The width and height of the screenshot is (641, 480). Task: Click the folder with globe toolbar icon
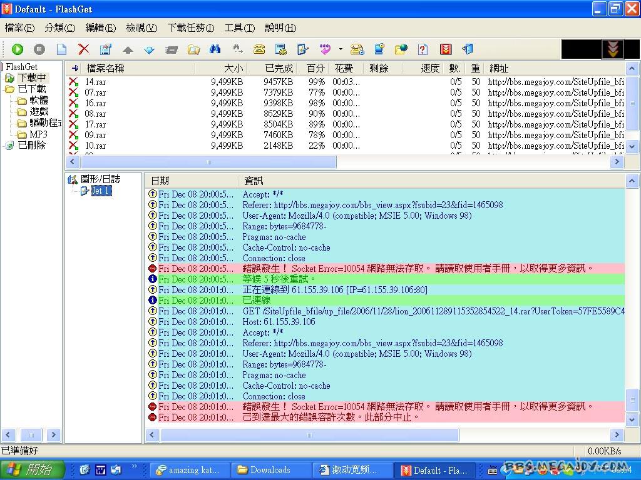click(x=401, y=49)
